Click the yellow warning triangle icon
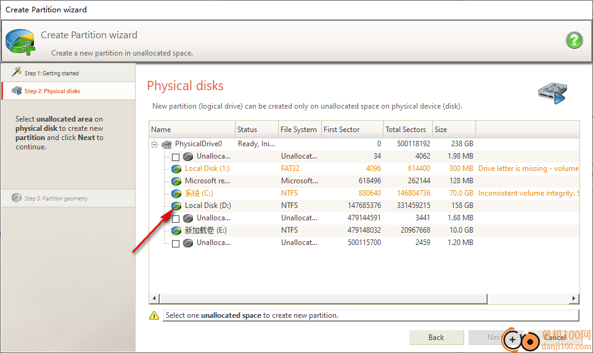Screen dimensions: 593x353 (154, 315)
